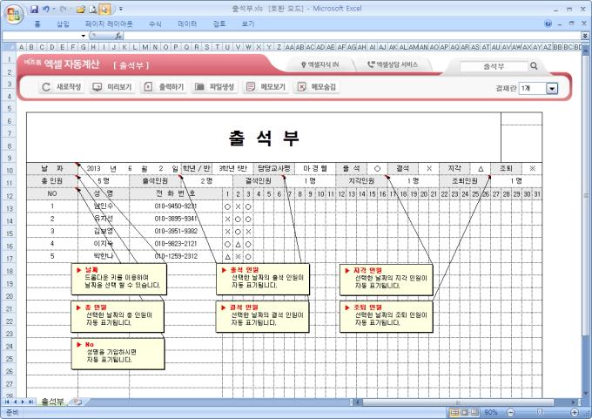Expand the formula bar

585,36
